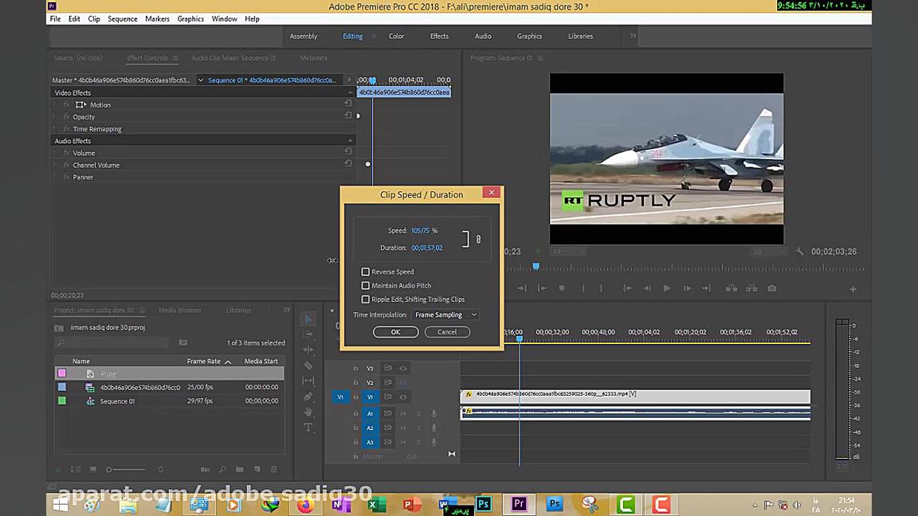
Task: Open the Sequence menu
Action: 122,18
